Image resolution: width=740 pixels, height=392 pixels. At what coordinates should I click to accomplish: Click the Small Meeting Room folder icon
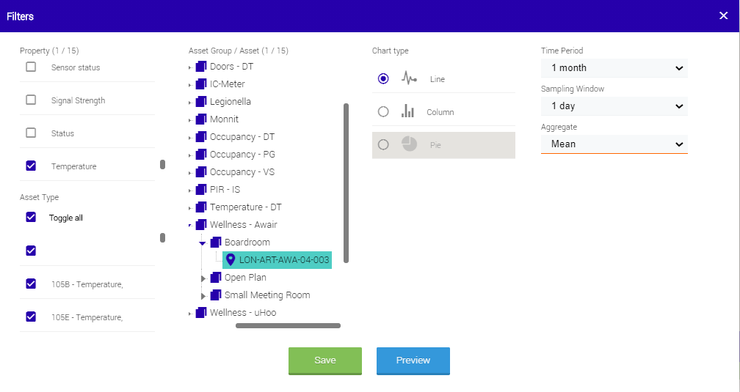point(216,295)
